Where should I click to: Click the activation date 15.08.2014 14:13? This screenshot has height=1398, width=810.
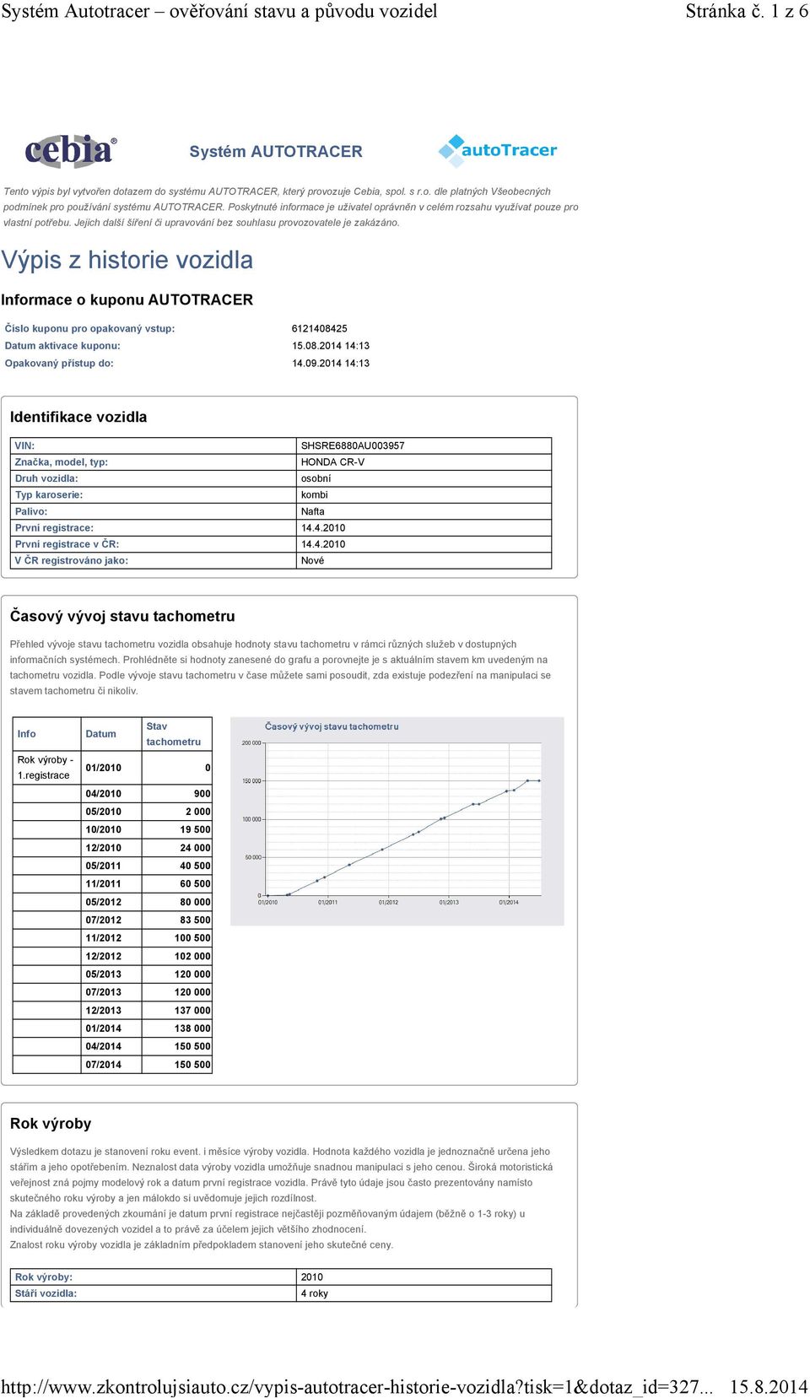[331, 346]
